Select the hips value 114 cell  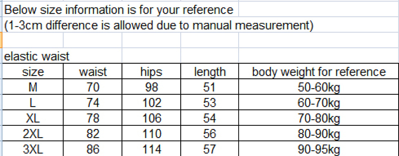click(x=151, y=149)
